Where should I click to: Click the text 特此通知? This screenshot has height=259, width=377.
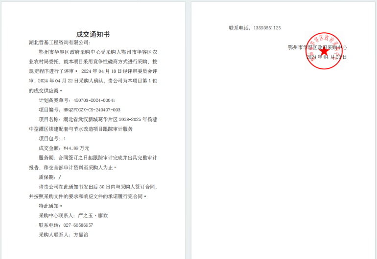[50, 206]
